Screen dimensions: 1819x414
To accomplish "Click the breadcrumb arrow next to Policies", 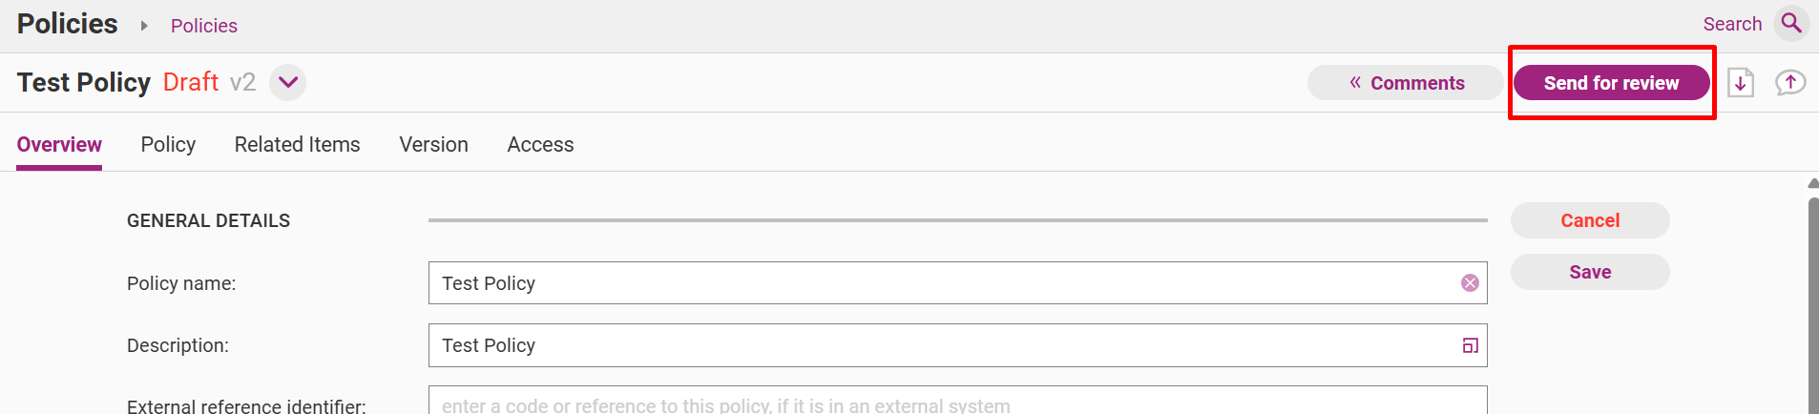I will coord(144,26).
